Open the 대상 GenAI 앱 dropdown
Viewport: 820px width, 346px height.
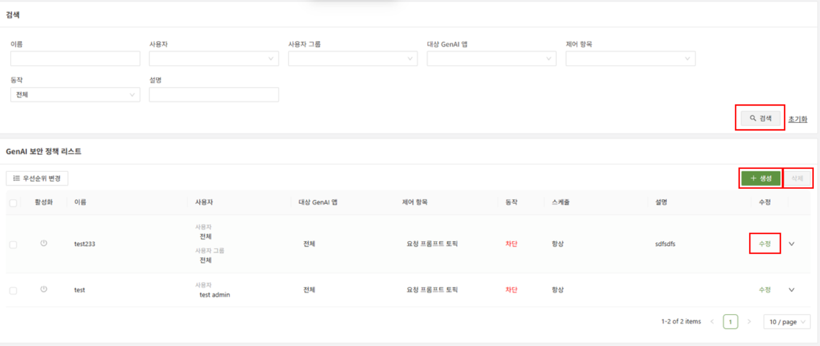[x=491, y=58]
